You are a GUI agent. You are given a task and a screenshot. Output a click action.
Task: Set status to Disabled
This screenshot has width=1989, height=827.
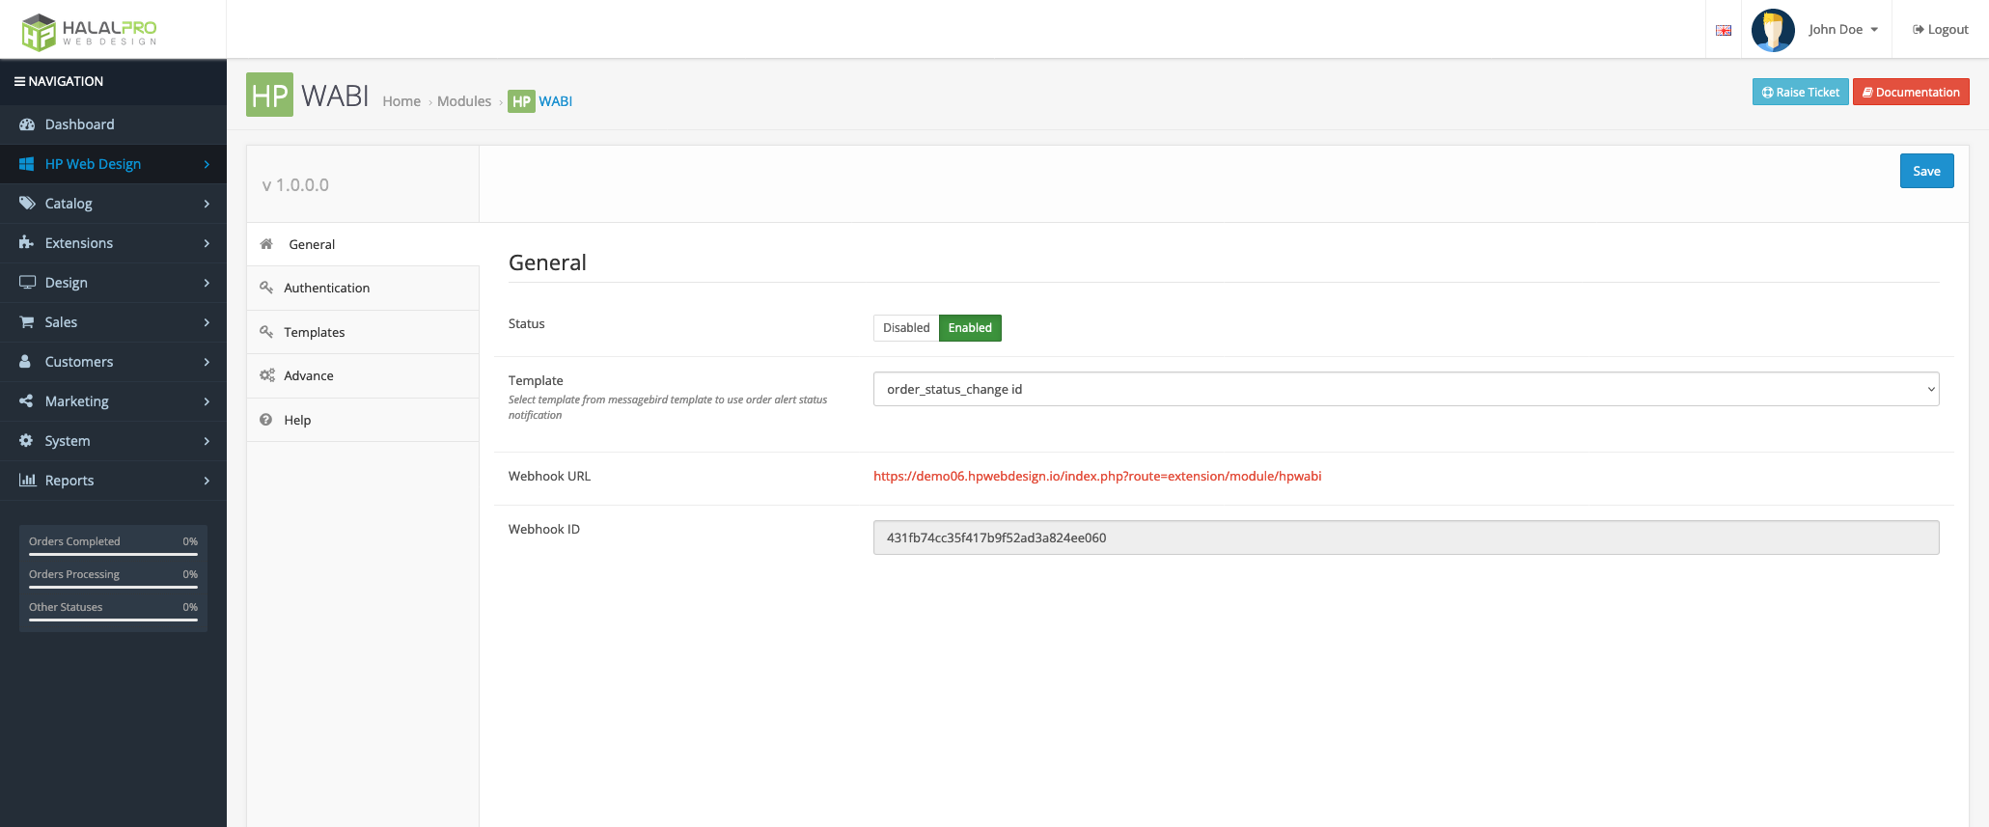tap(906, 328)
